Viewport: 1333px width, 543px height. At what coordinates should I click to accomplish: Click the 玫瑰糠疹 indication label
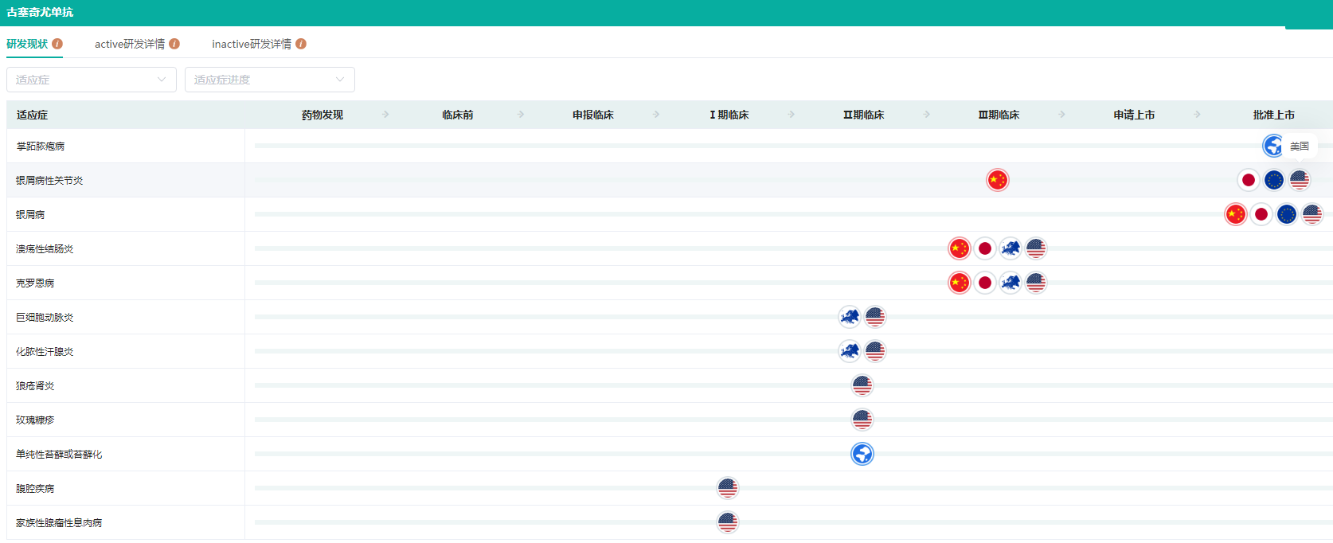point(35,420)
